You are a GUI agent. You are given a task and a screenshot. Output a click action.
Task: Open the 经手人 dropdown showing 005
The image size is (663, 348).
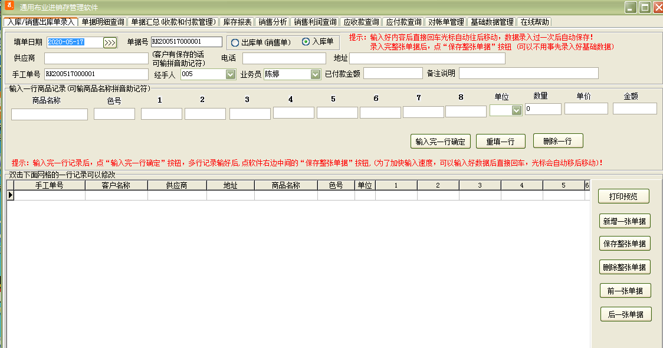pyautogui.click(x=230, y=74)
